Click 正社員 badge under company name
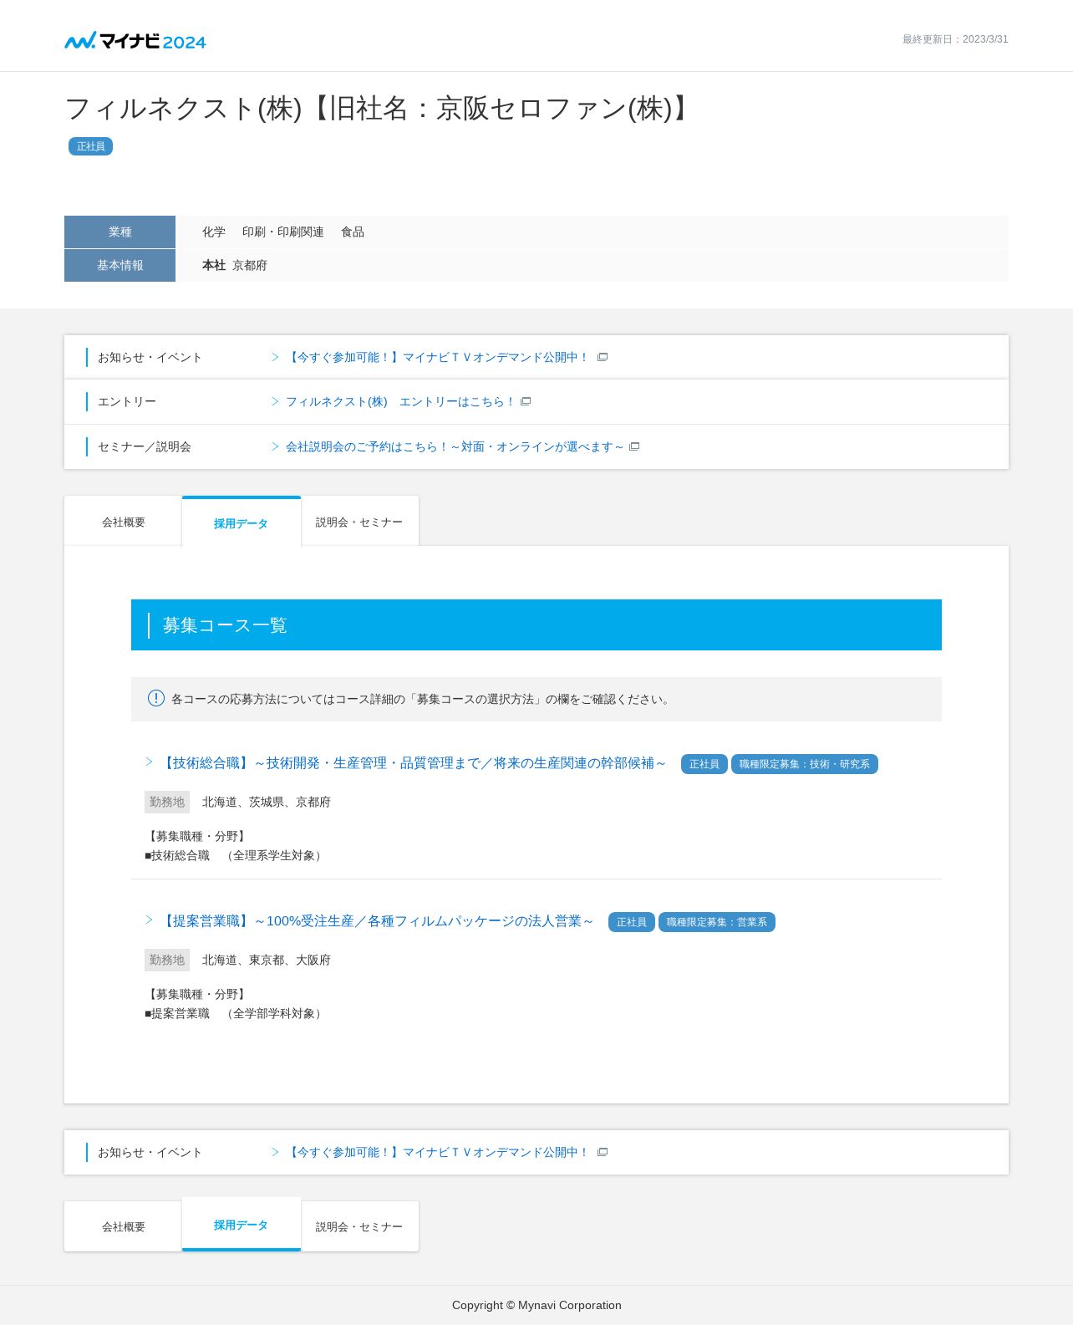1073x1325 pixels. coord(90,146)
